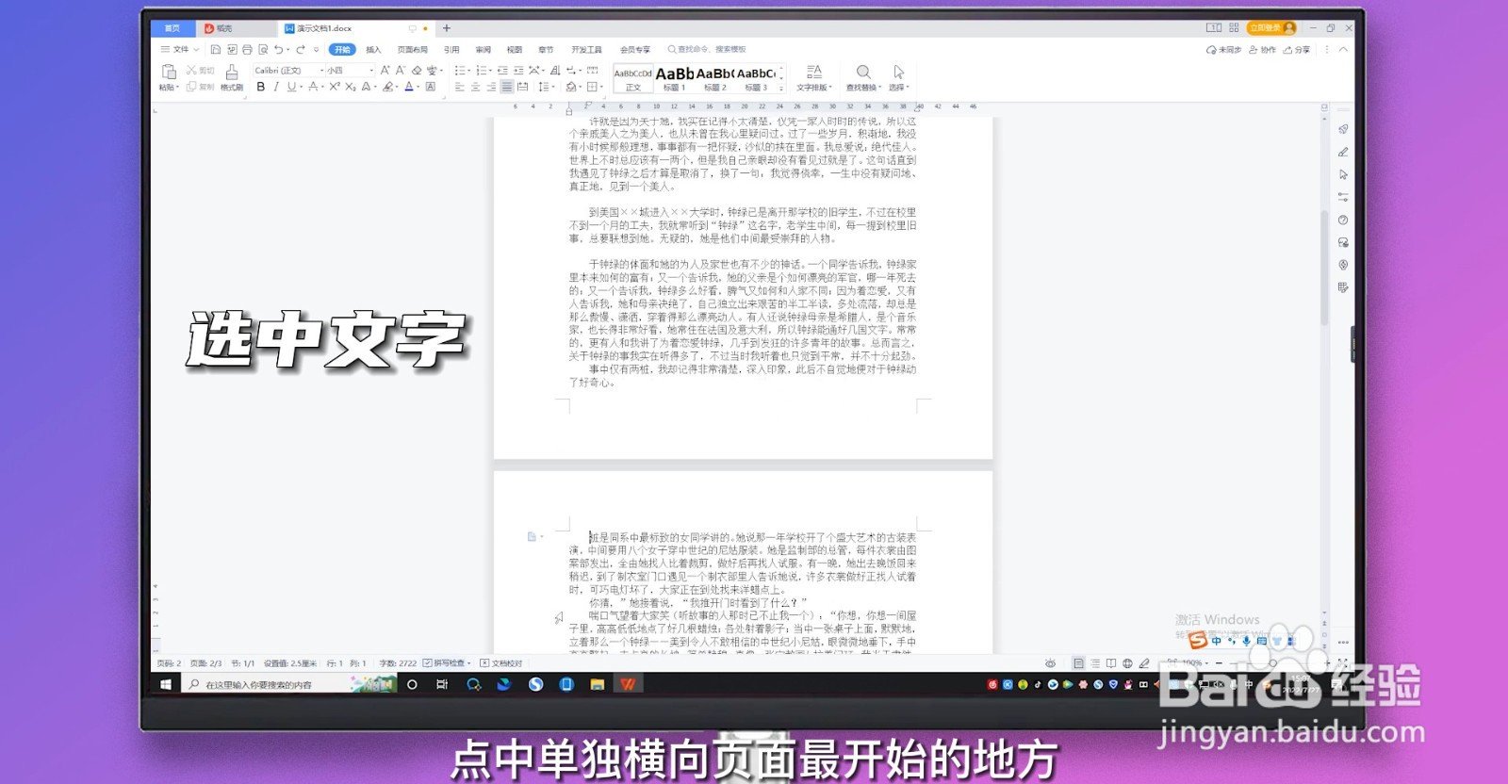Switch to the View (视图) tab

pos(515,49)
